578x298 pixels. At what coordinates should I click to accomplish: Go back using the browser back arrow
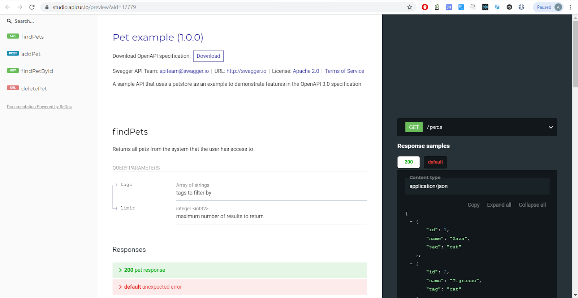click(8, 7)
